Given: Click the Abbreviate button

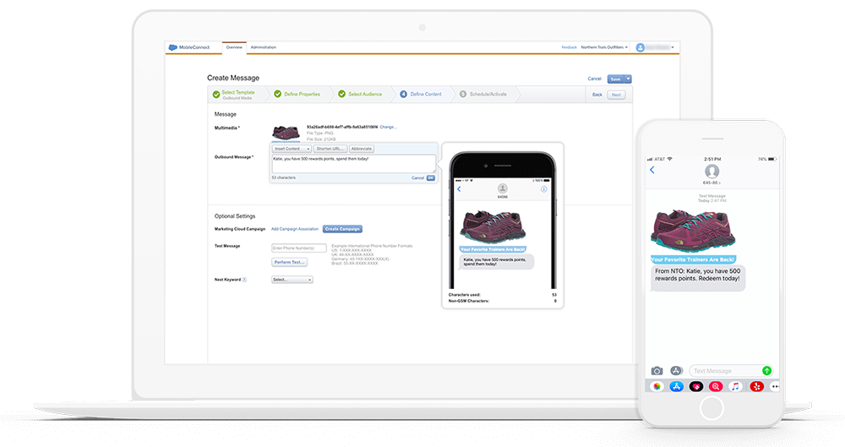Looking at the screenshot, I should coord(362,149).
